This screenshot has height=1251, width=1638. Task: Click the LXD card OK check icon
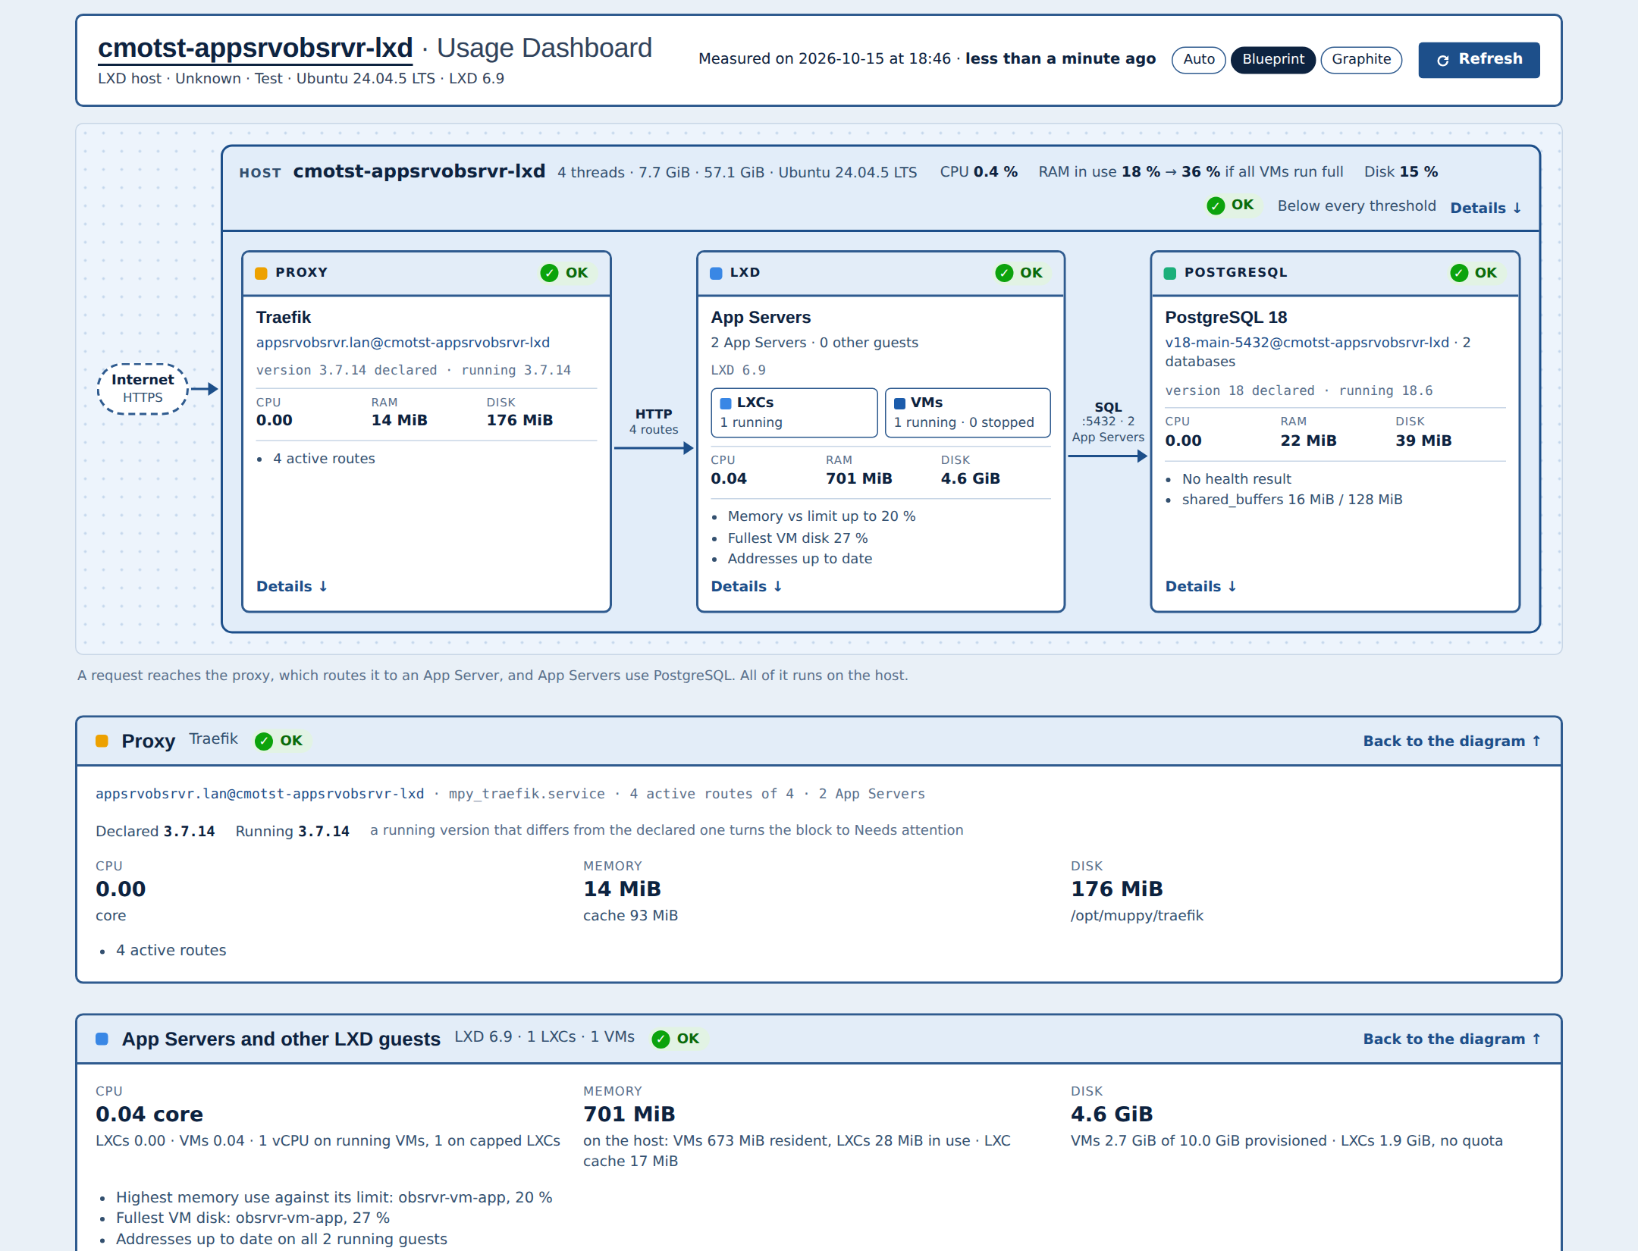[1004, 273]
